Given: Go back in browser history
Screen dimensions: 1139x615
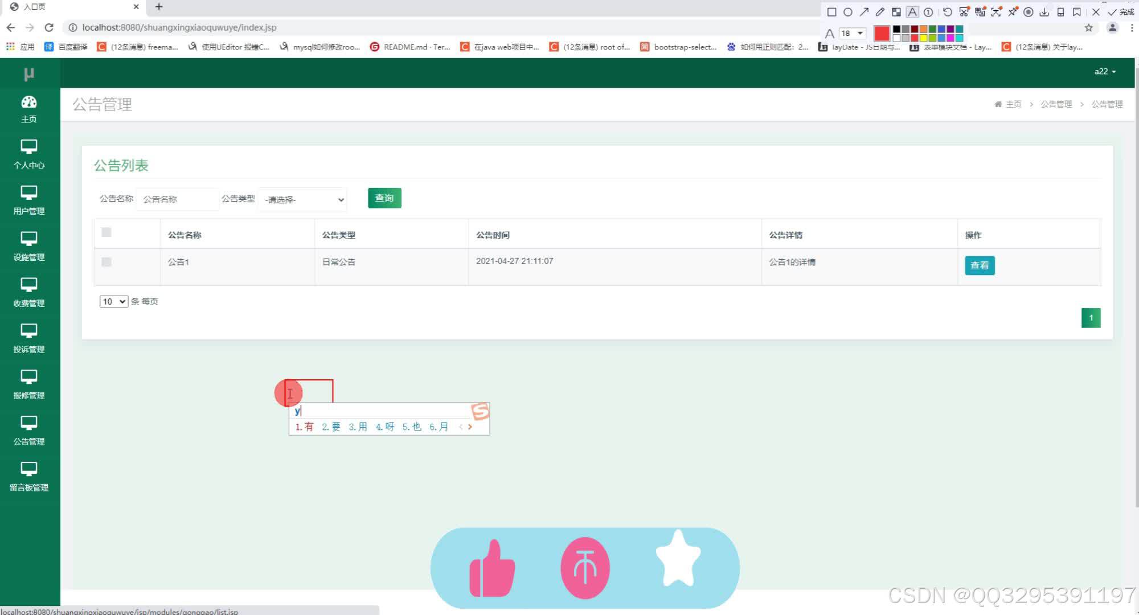Looking at the screenshot, I should [11, 27].
